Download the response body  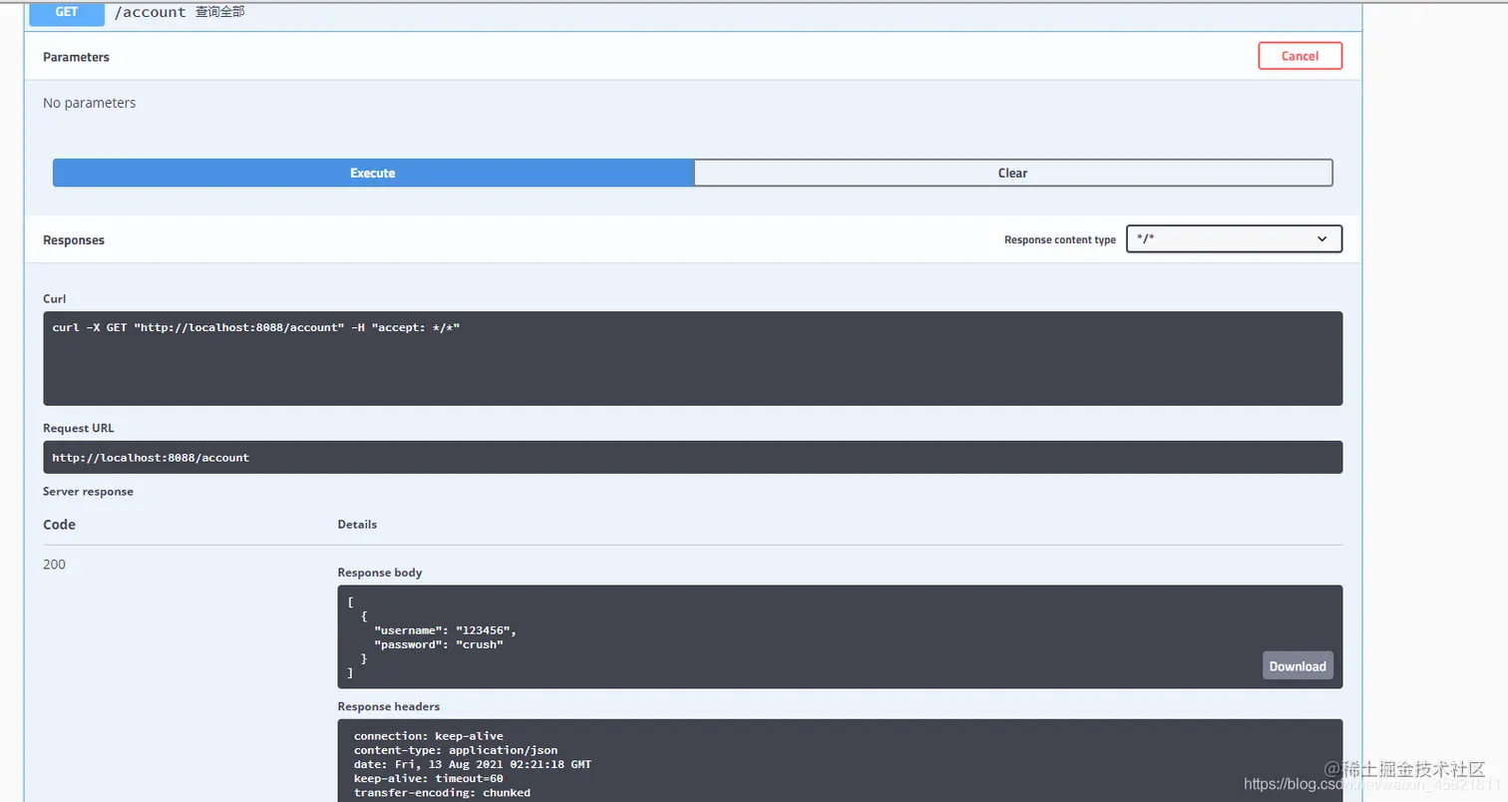[1298, 666]
